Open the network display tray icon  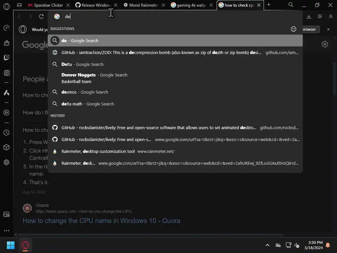pyautogui.click(x=288, y=245)
